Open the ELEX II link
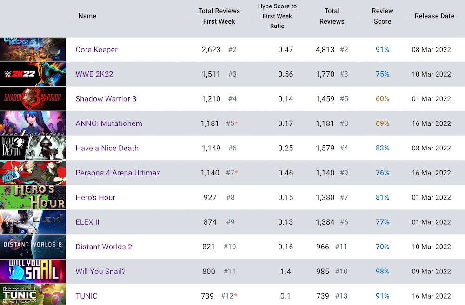The height and width of the screenshot is (305, 465). pos(87,222)
